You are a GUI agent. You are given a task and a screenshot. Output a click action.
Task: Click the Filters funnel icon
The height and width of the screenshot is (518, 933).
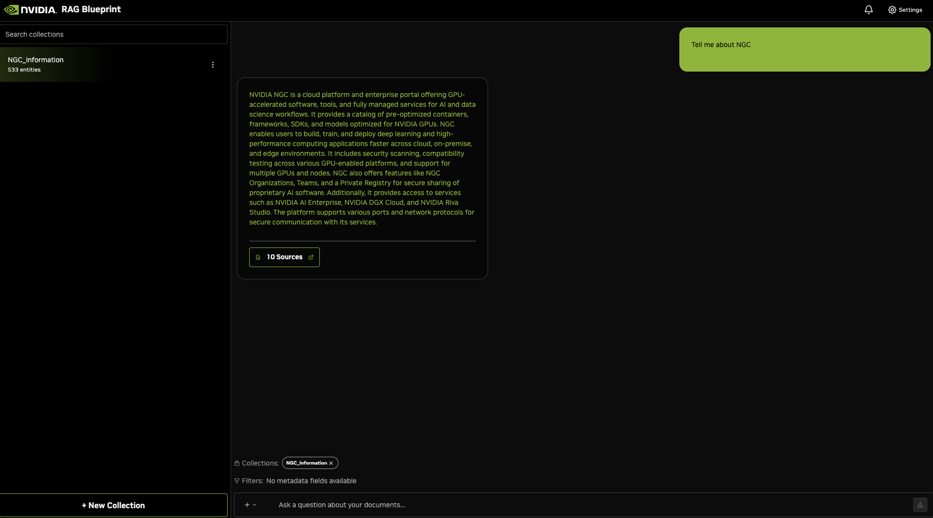tap(237, 481)
